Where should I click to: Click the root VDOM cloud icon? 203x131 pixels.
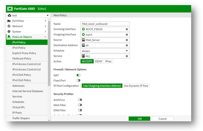[9, 15]
